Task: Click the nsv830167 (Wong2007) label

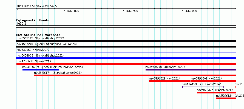Action: click(33, 50)
